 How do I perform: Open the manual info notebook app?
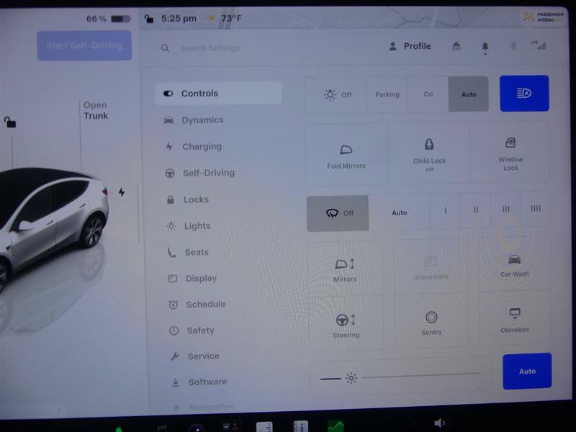point(300,426)
